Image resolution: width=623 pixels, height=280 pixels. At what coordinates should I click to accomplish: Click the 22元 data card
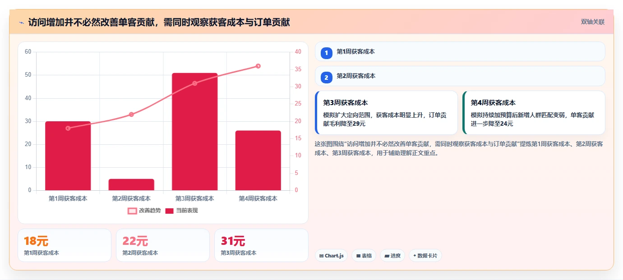(x=162, y=245)
